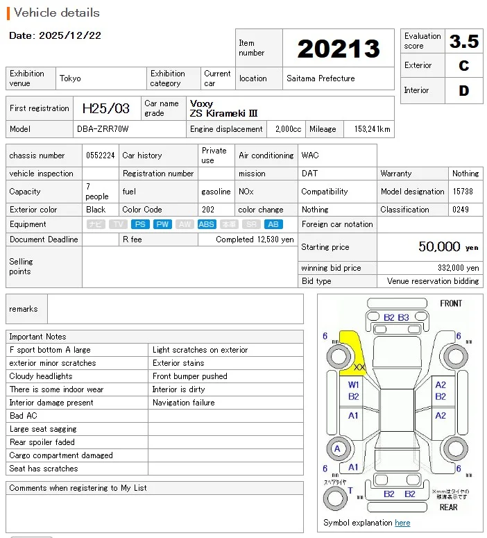Click the greyed-out AW equipment badge
Image resolution: width=487 pixels, height=538 pixels.
(185, 224)
